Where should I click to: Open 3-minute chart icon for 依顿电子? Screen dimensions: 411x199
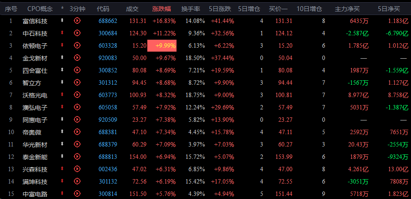pos(77,45)
